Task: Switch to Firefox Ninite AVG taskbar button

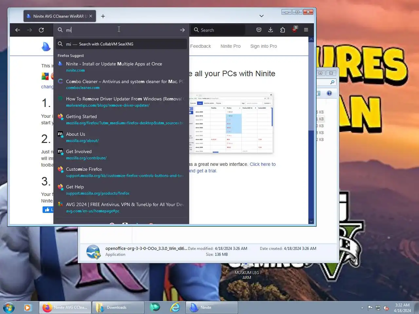Action: pyautogui.click(x=65, y=307)
